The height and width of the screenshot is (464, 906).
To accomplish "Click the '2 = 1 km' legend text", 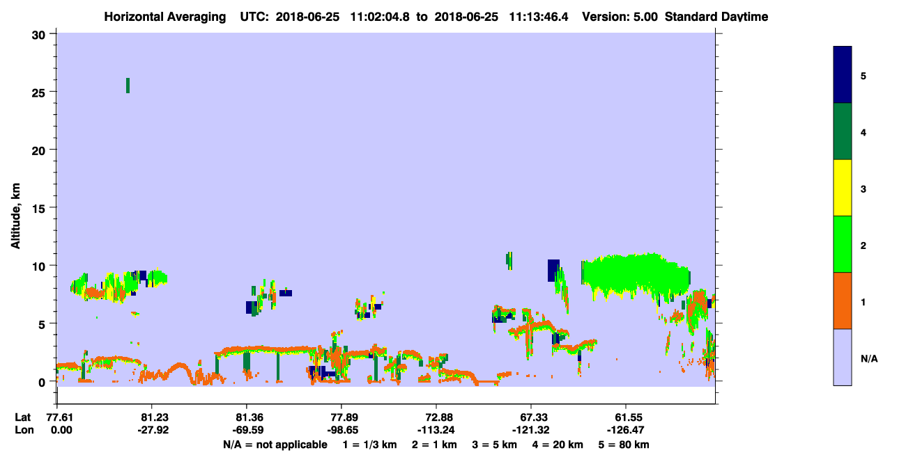I will pyautogui.click(x=434, y=445).
